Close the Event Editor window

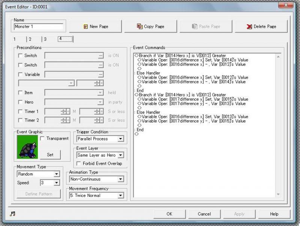click(x=286, y=5)
